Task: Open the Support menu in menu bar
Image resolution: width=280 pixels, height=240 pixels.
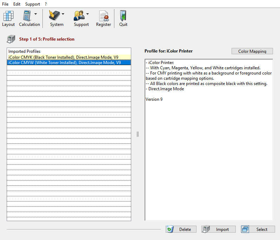Action: (33, 4)
